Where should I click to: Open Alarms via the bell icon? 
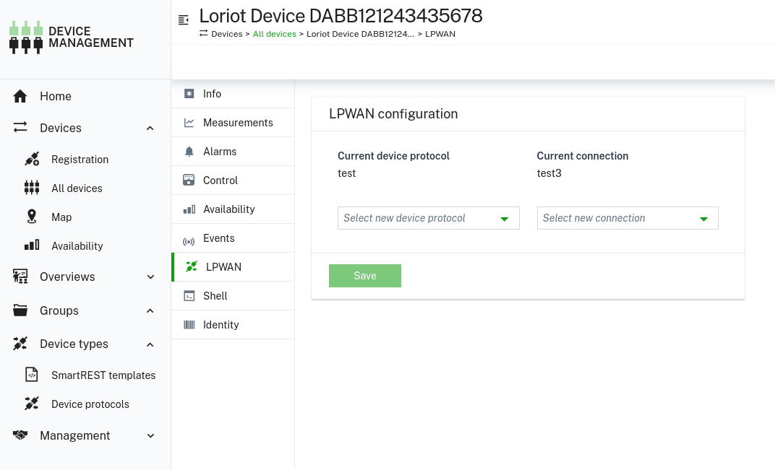point(189,151)
